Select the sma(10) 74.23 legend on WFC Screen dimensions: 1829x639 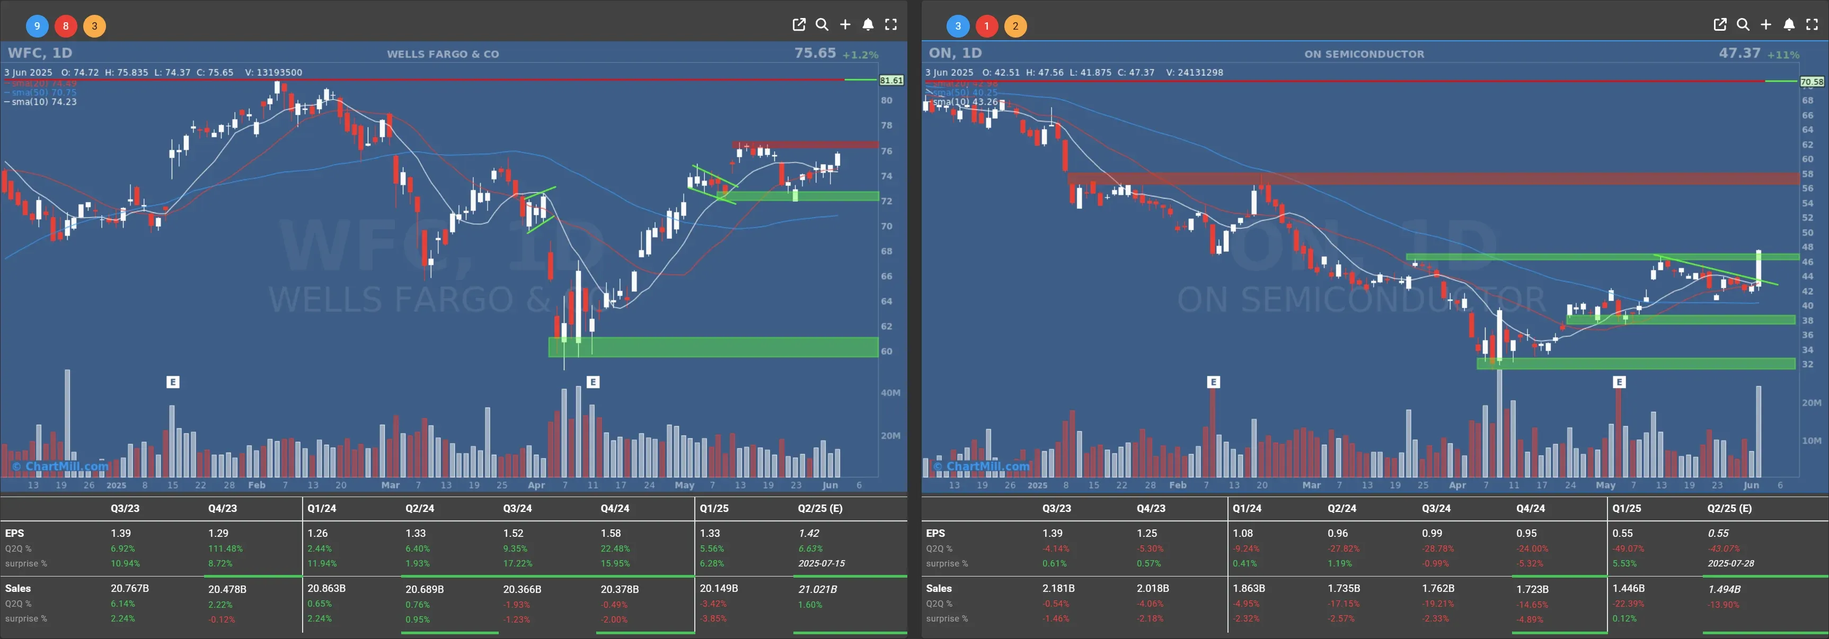click(41, 102)
